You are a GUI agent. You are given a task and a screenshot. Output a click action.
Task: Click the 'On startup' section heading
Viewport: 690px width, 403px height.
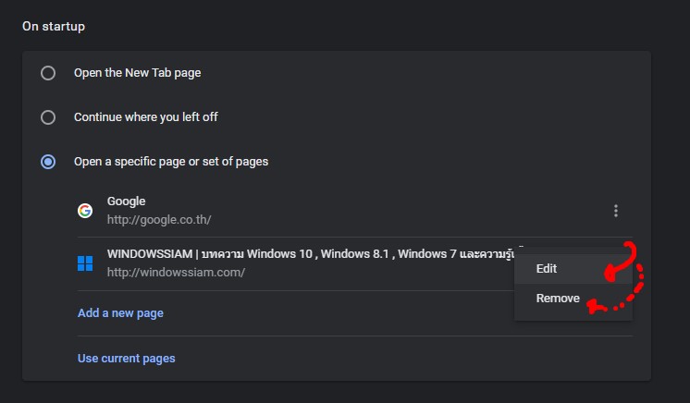pos(54,27)
